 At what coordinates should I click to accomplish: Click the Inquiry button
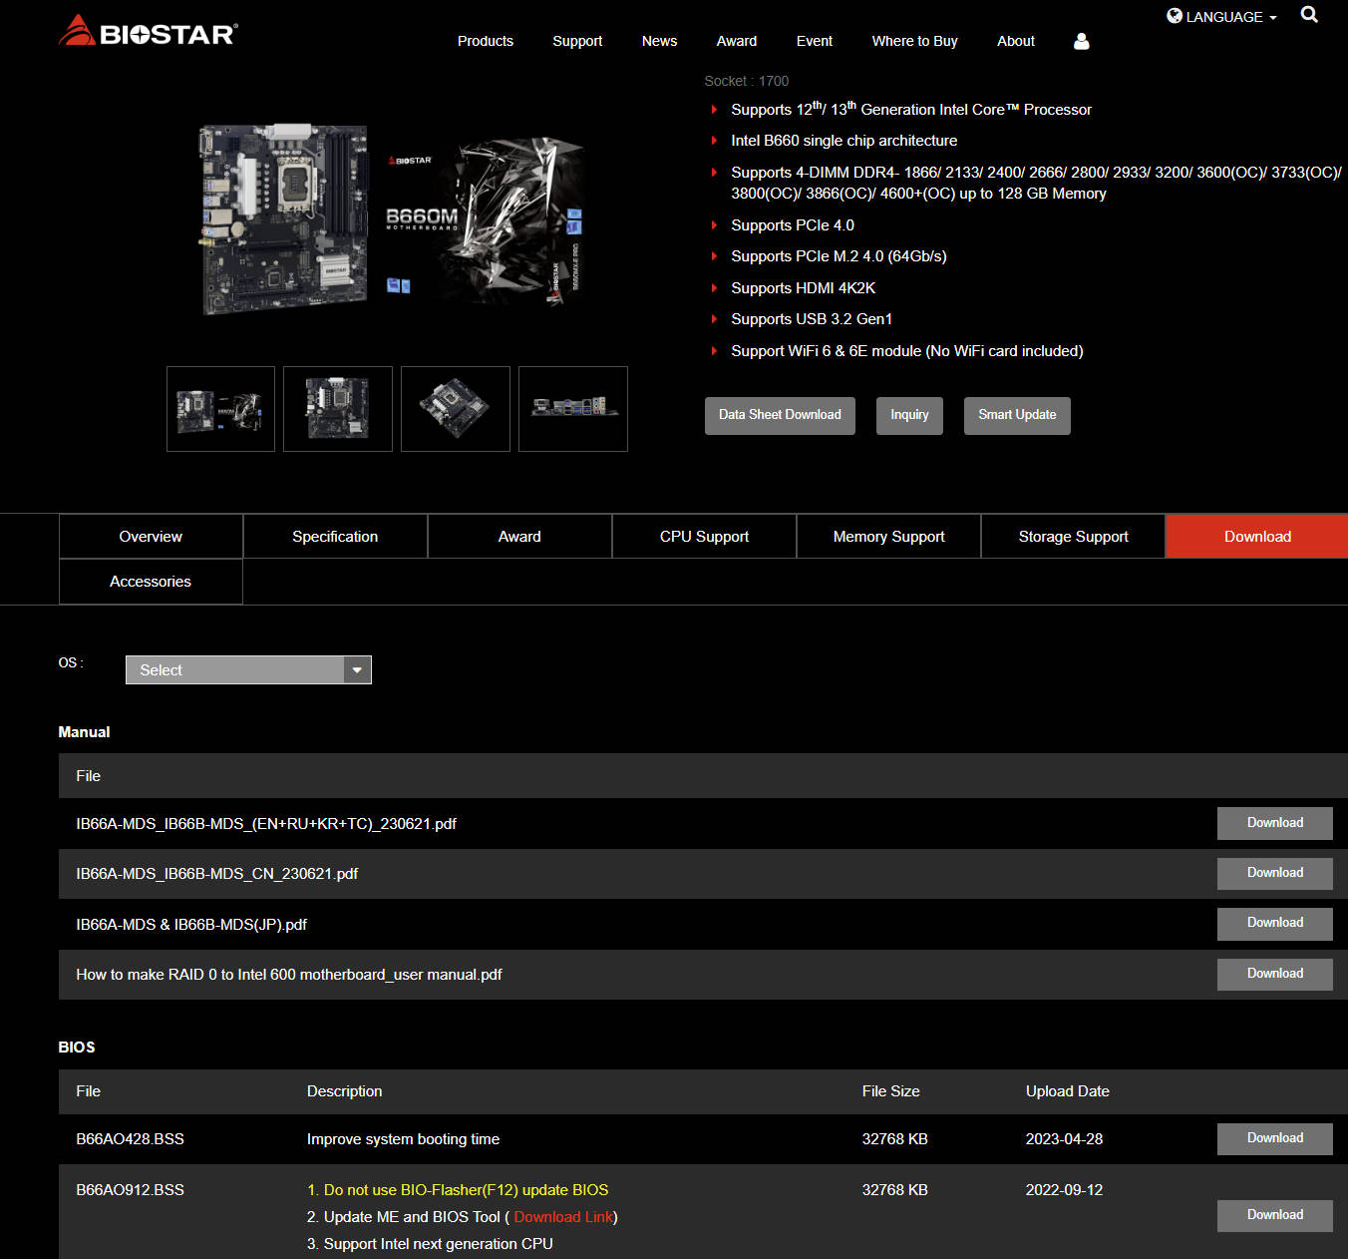909,415
